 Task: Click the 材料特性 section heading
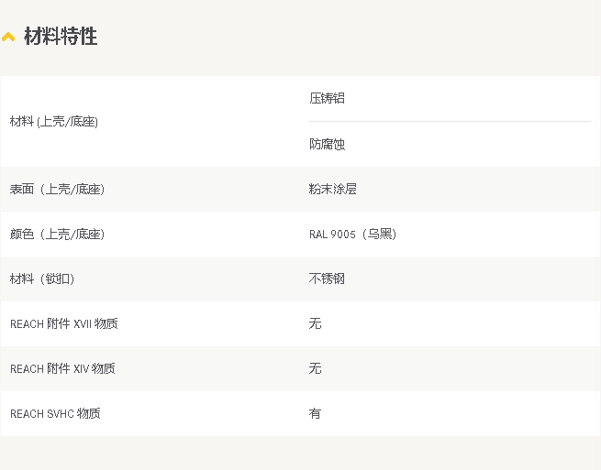[61, 37]
